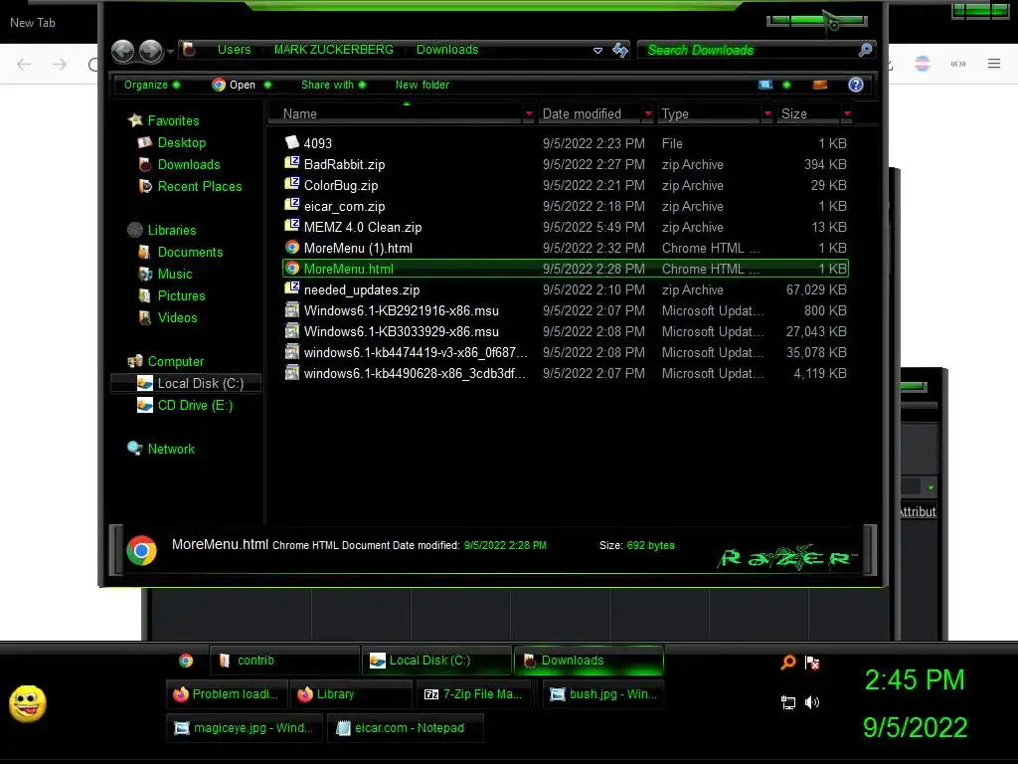Select eicar_com.zip archive icon
Screen dimensions: 1018x764
[x=292, y=205]
